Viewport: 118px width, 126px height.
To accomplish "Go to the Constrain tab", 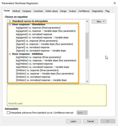I will tap(38, 11).
